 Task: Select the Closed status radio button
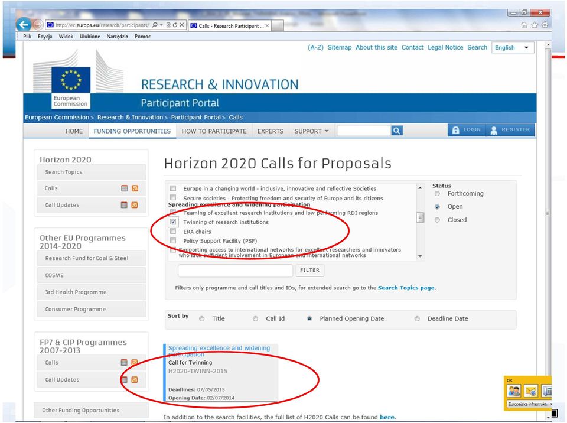(437, 220)
